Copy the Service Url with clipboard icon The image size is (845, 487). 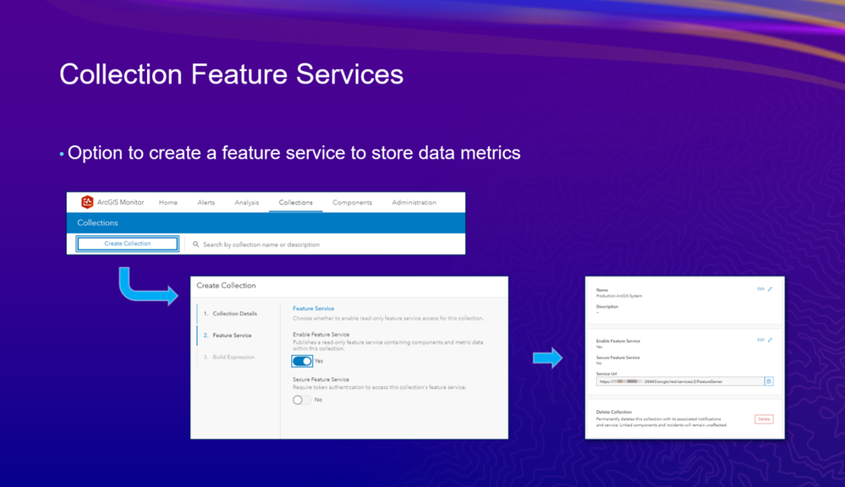tap(769, 381)
